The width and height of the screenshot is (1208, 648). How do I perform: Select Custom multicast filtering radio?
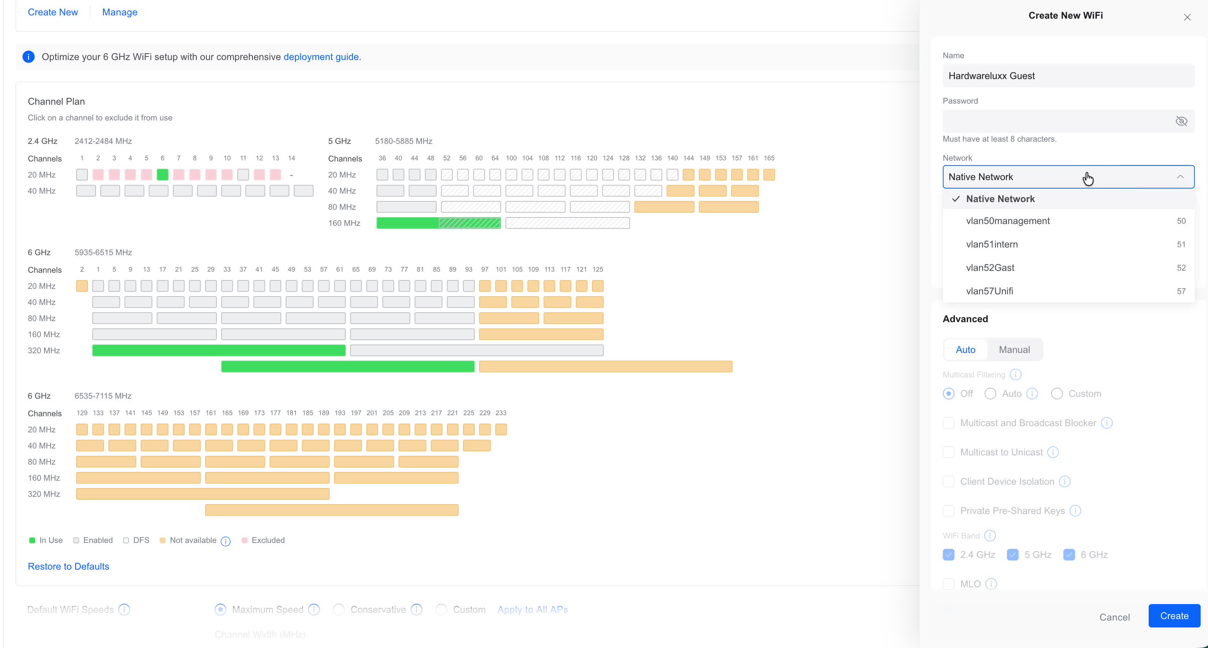[x=1056, y=394]
